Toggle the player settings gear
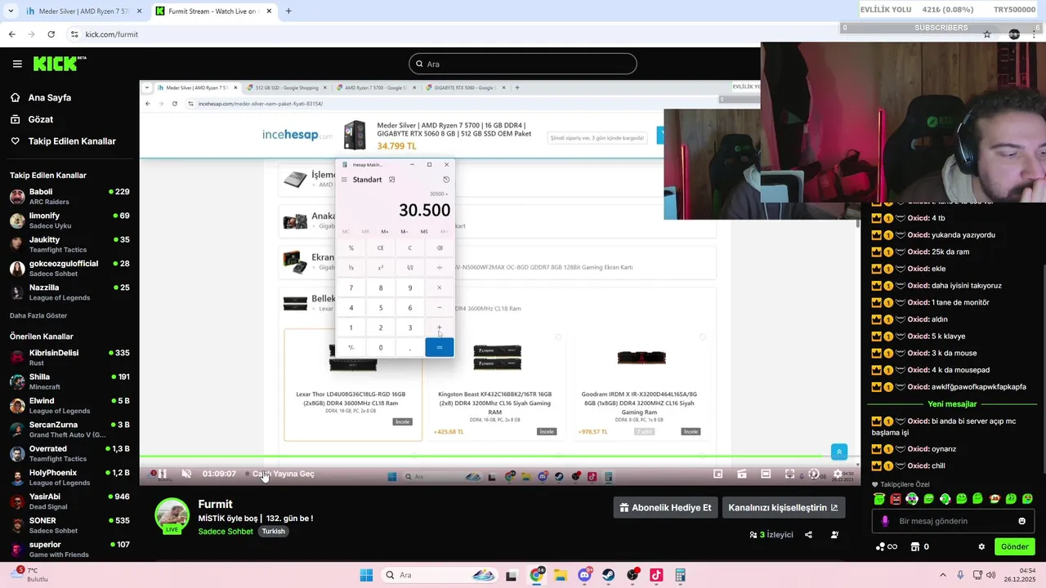1046x588 pixels. (837, 474)
